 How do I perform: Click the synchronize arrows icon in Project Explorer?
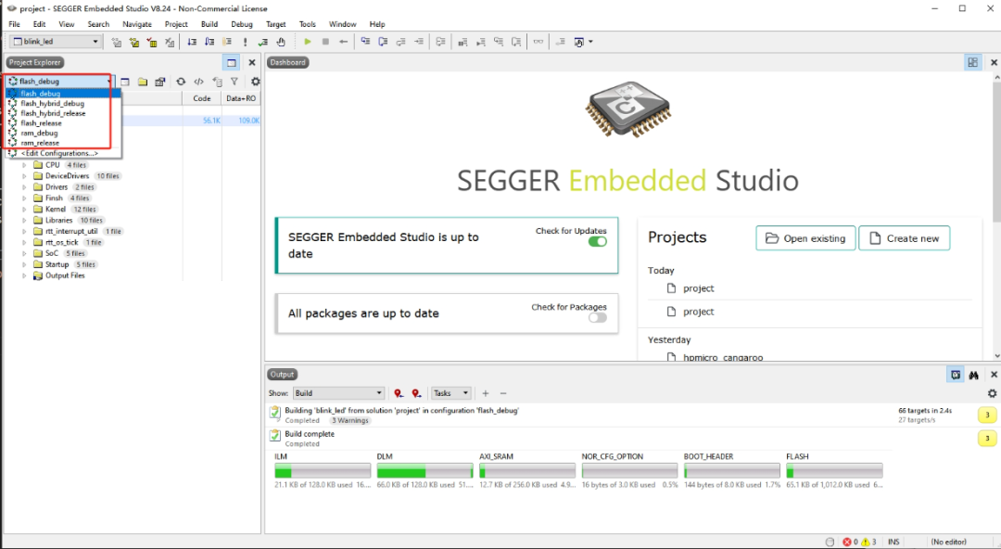coord(182,82)
